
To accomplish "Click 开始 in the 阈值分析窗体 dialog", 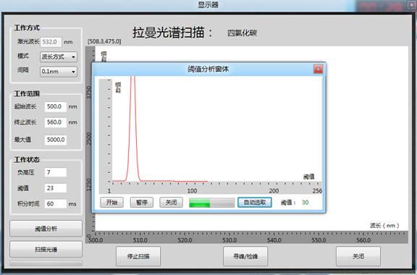I will [111, 203].
